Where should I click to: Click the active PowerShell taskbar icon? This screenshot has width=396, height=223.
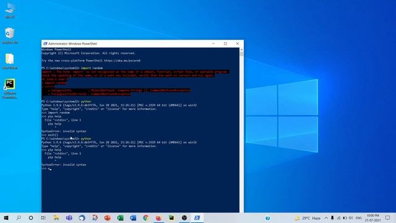click(197, 217)
